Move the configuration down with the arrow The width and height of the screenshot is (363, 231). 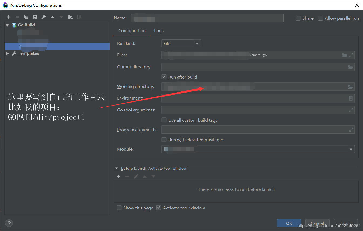pyautogui.click(x=61, y=17)
